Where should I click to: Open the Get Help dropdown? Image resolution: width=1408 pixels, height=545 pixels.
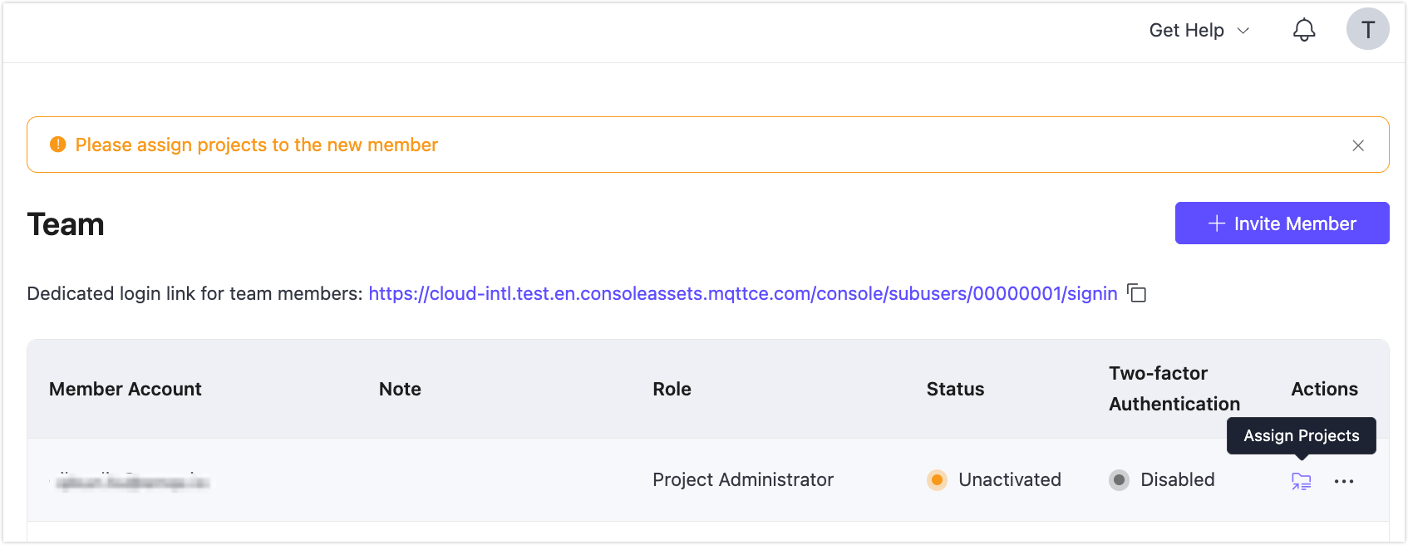tap(1187, 29)
